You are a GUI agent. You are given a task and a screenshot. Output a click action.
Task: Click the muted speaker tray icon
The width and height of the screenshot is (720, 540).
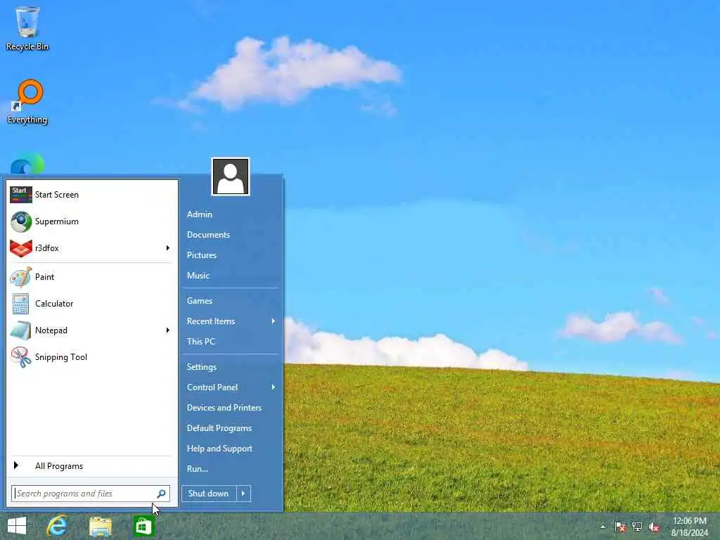tap(654, 527)
